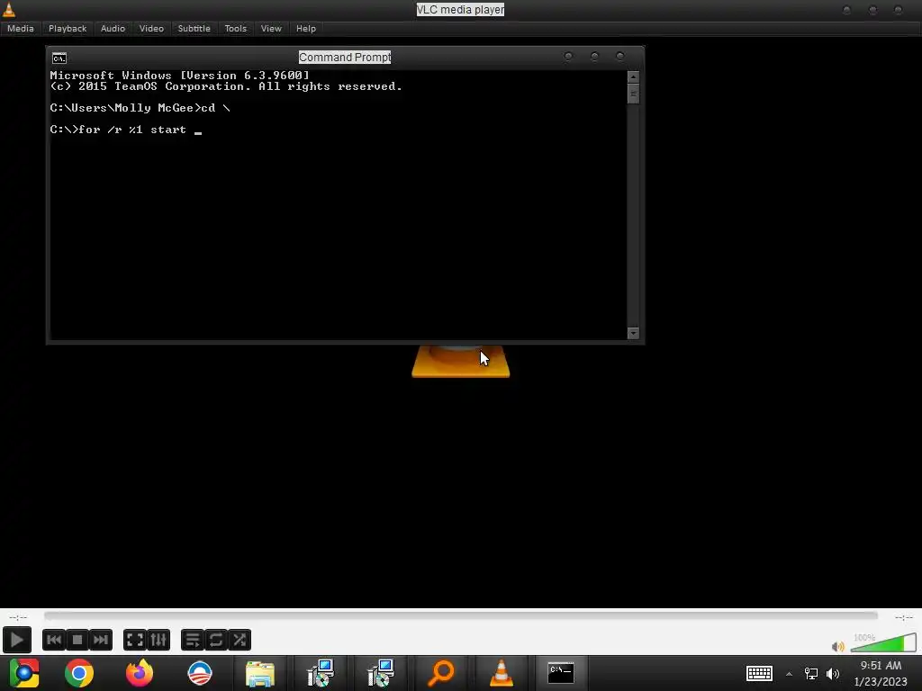Skip to next media item
The width and height of the screenshot is (922, 691).
[x=101, y=640]
